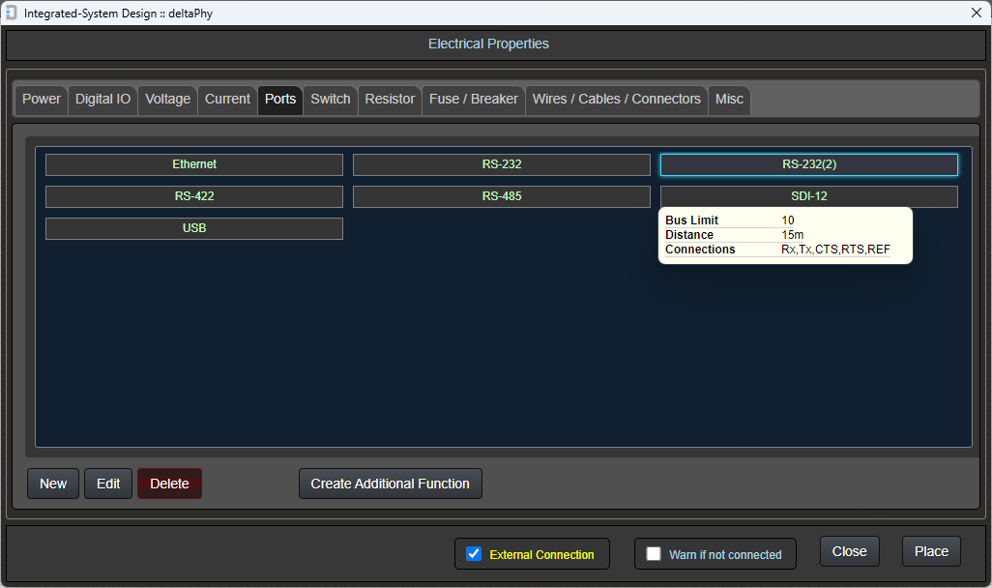Disable the External Connection checkbox
The width and height of the screenshot is (992, 588).
click(x=474, y=554)
